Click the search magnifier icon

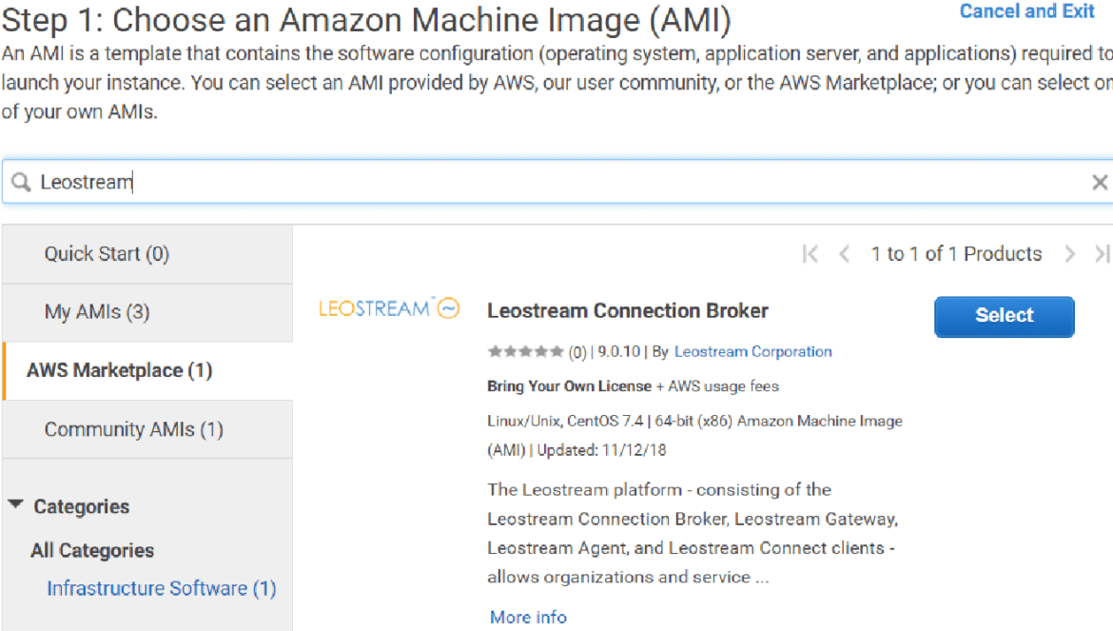(x=21, y=183)
